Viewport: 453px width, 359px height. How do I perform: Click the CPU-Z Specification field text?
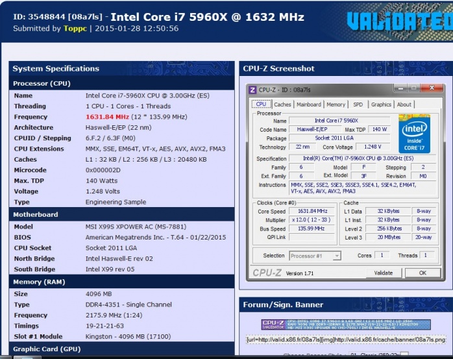click(362, 158)
